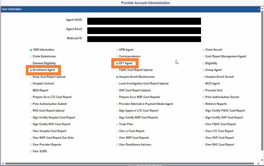Image resolution: width=264 pixels, height=166 pixels.
Task: Enable View LTC Cost Report checkbox
Action: point(204,131)
